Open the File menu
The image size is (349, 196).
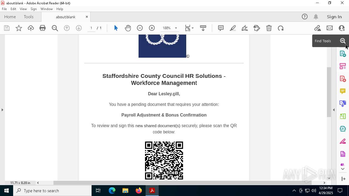tap(4, 9)
